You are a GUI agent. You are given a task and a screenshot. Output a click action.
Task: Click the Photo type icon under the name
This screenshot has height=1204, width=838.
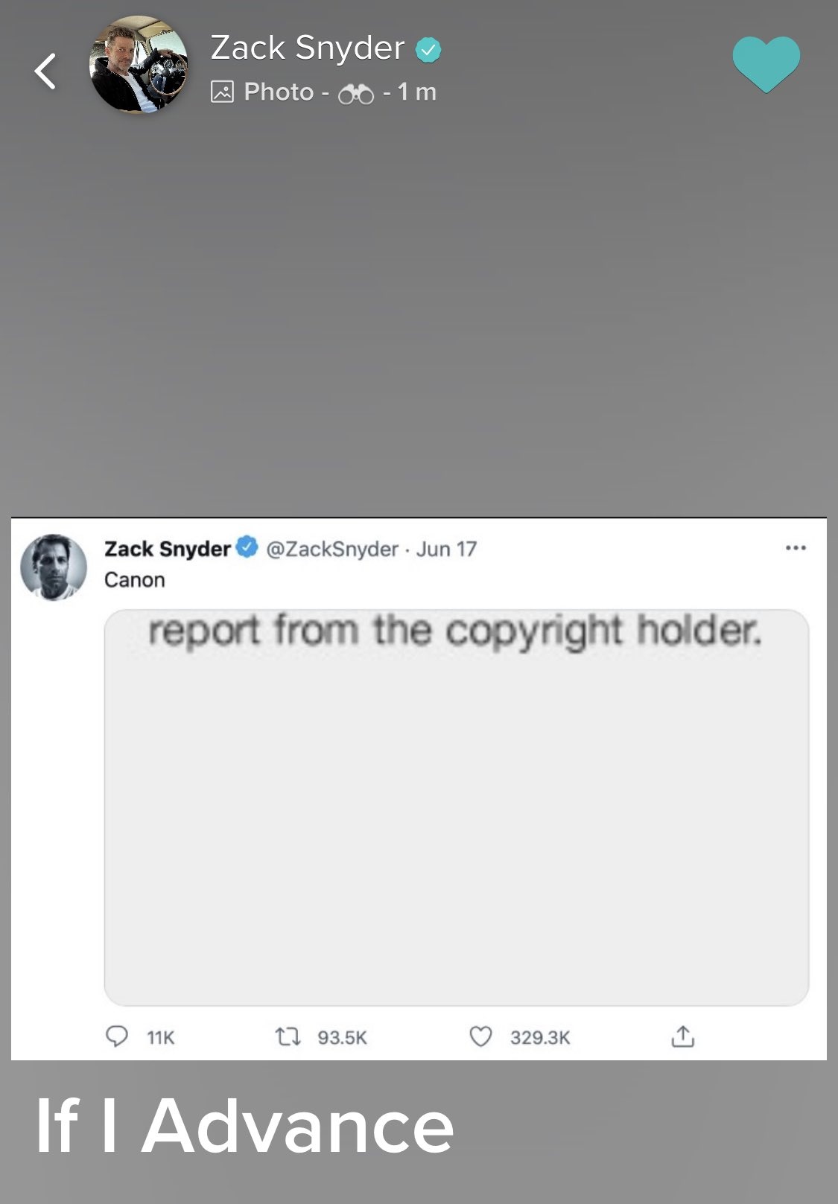click(x=222, y=92)
